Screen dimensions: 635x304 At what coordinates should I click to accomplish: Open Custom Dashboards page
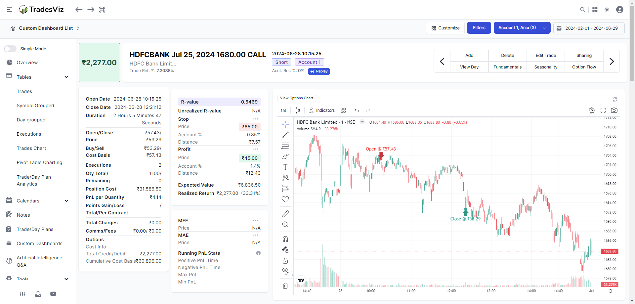[x=39, y=243]
